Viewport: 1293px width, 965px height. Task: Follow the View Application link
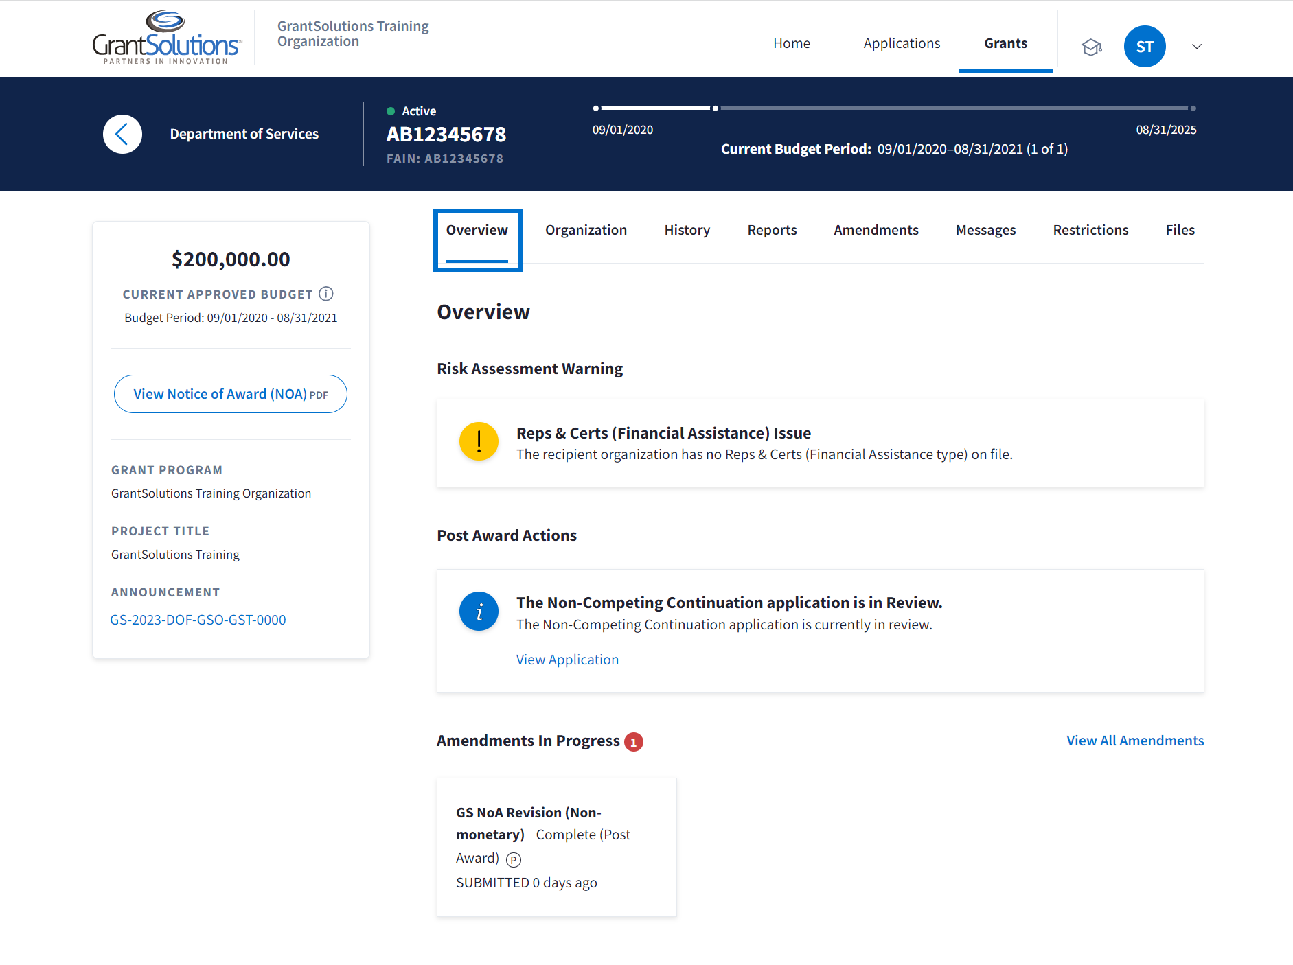(567, 660)
